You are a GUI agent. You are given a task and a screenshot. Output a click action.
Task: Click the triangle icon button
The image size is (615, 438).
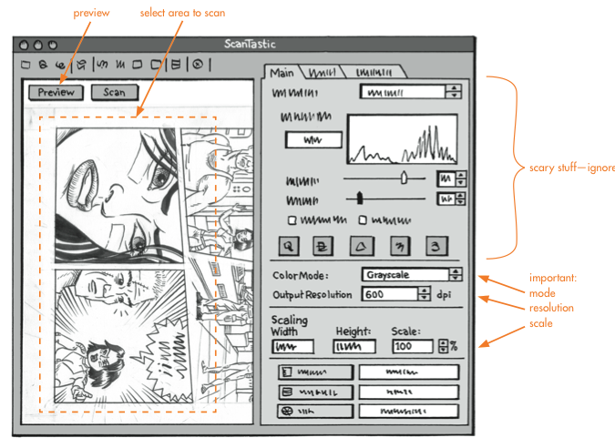[x=361, y=246]
